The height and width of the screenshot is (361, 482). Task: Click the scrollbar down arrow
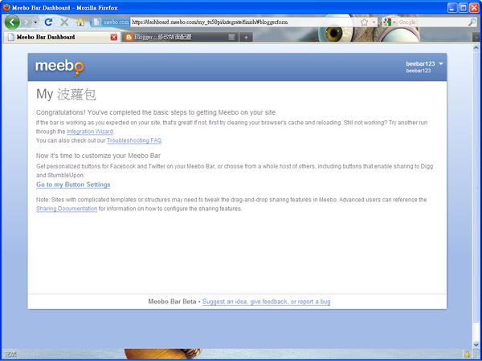[x=476, y=345]
